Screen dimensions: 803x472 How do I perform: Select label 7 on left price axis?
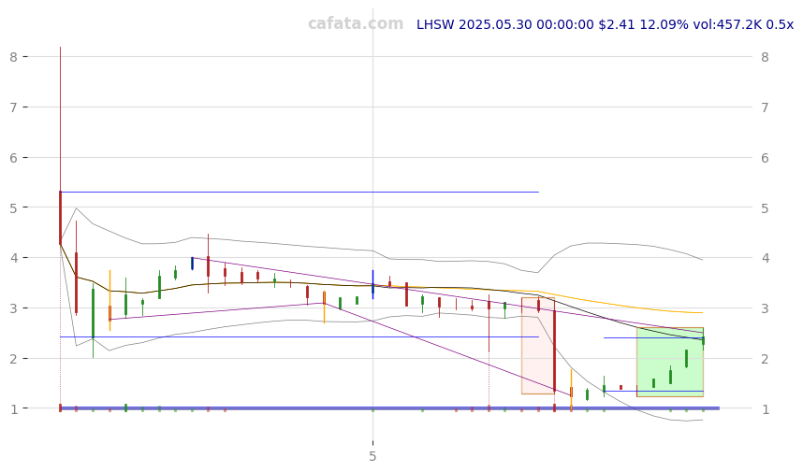tap(13, 107)
